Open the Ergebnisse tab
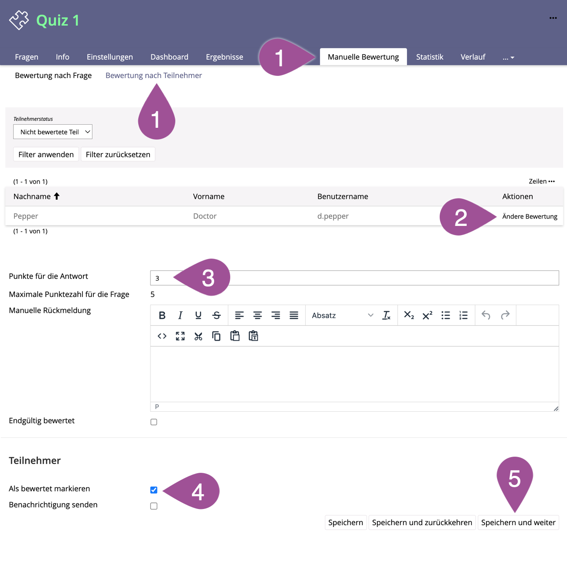 (x=224, y=57)
